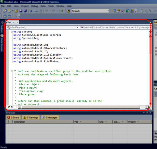Open the Toolbox side tab
The height and width of the screenshot is (149, 157).
[2, 27]
